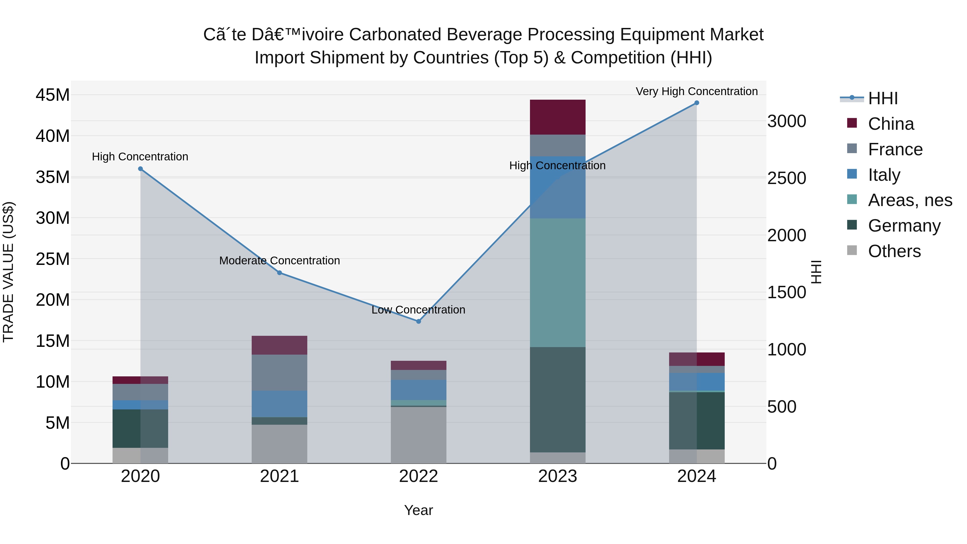Click the Germany segment of the 2023 bar
The width and height of the screenshot is (967, 544).
[x=557, y=400]
